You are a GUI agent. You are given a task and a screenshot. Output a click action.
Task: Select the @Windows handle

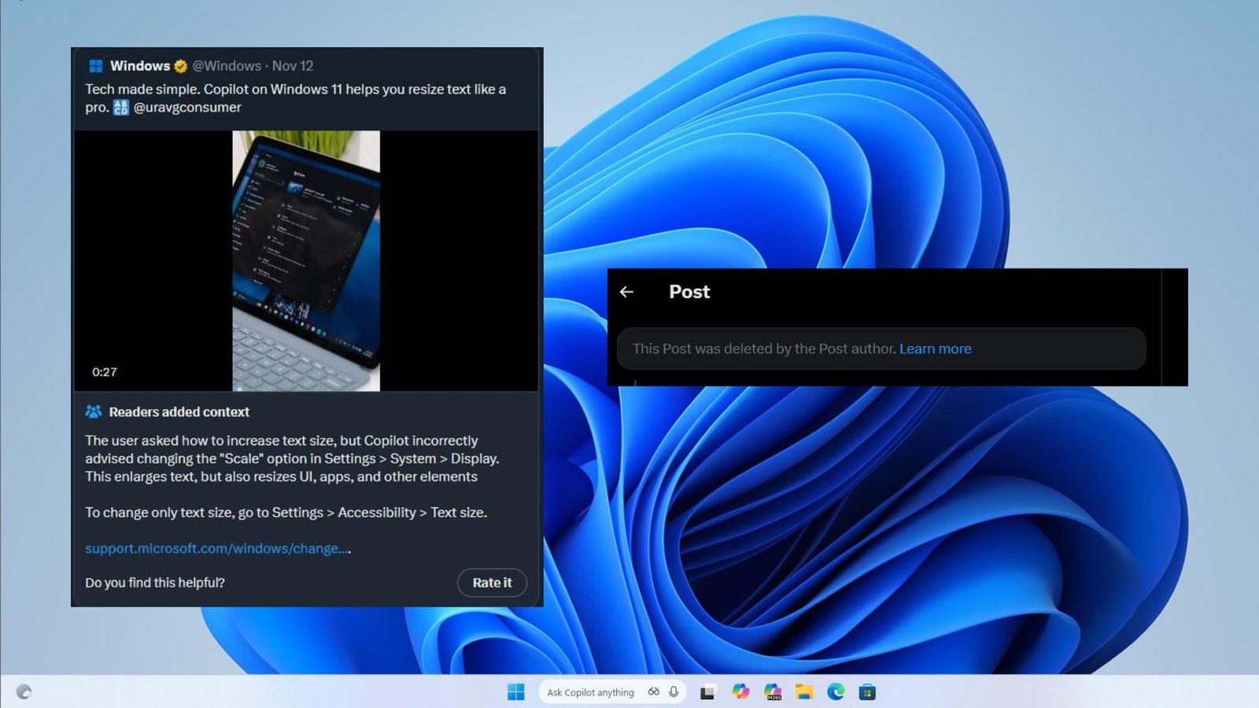click(x=227, y=66)
